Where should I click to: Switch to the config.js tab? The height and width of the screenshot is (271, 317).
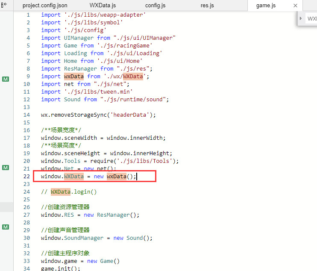tap(155, 6)
